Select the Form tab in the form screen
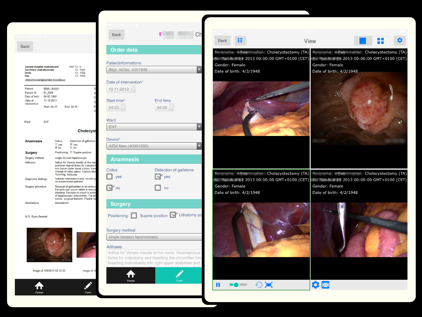 click(179, 275)
